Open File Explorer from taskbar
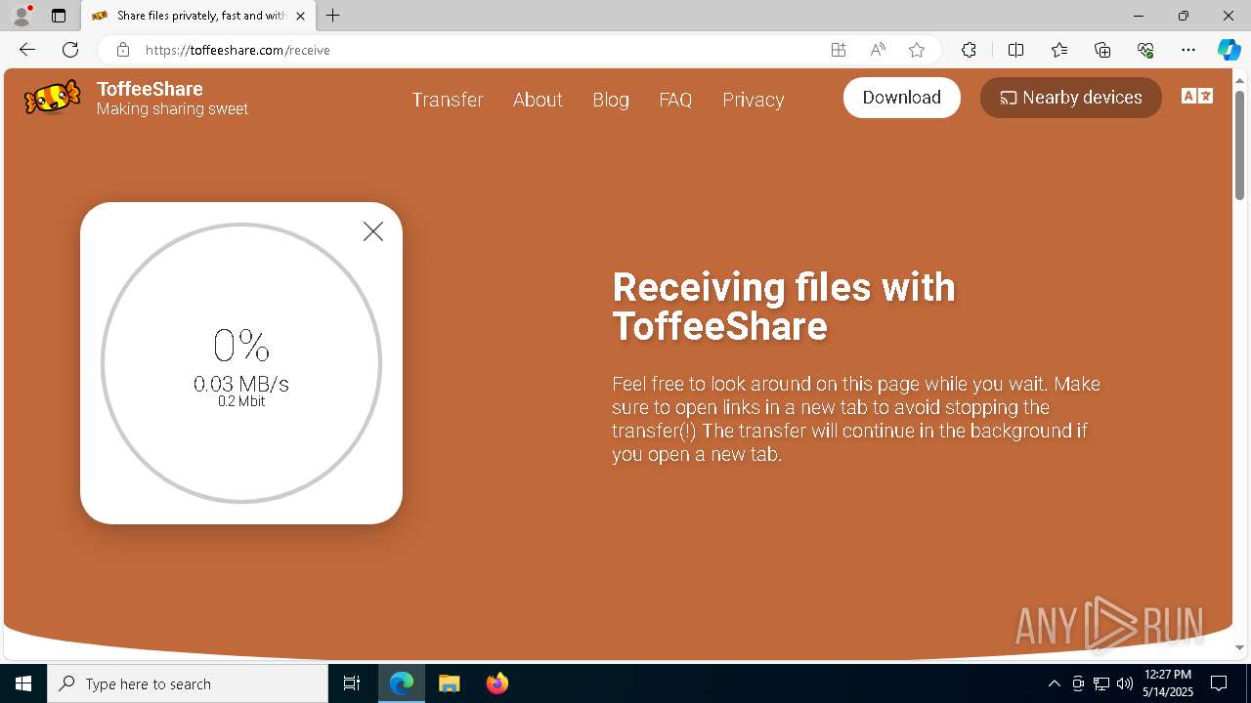The width and height of the screenshot is (1251, 703). [x=449, y=683]
